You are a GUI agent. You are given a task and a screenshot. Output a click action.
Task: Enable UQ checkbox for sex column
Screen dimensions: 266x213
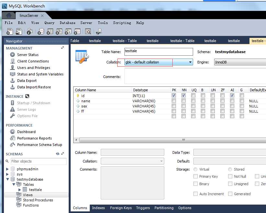[x=193, y=106]
